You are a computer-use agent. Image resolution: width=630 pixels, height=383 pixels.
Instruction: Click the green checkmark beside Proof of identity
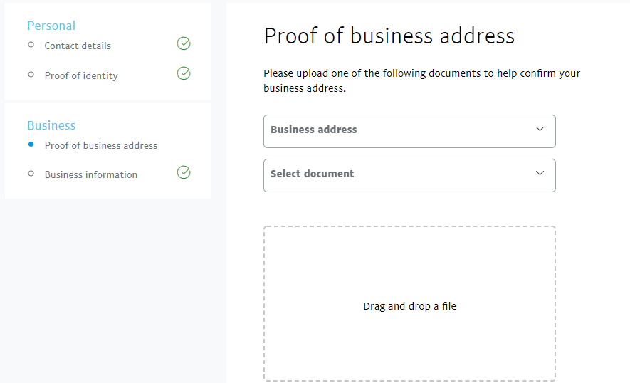(x=184, y=73)
